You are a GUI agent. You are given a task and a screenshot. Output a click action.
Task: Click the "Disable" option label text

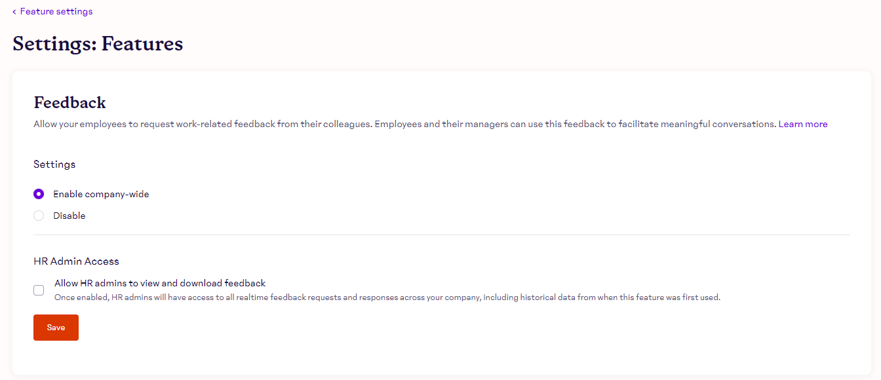[69, 216]
